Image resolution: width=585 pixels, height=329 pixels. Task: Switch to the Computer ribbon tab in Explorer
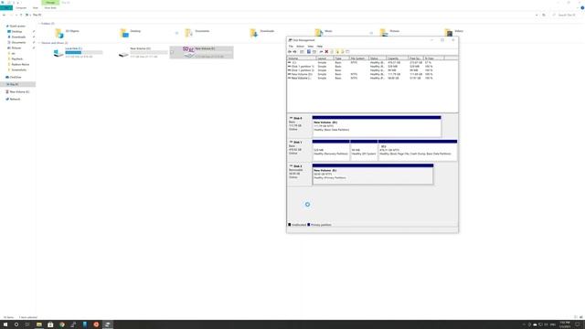(21, 8)
